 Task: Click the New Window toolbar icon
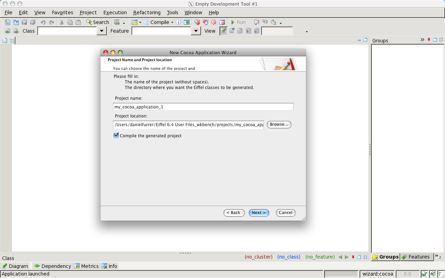point(16,22)
